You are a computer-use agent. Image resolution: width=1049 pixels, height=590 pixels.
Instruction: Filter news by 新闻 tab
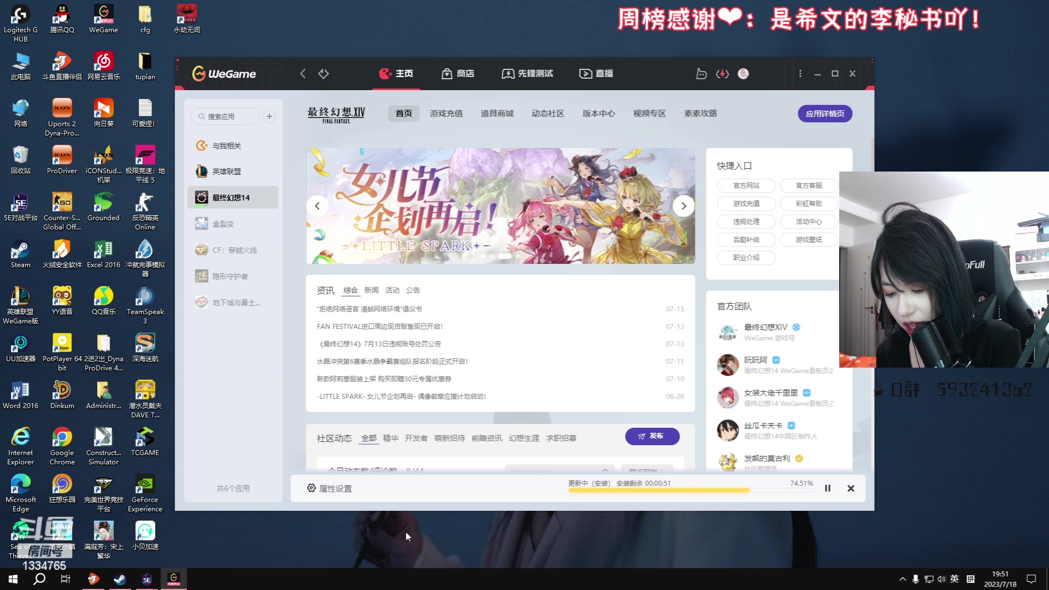[x=372, y=290]
